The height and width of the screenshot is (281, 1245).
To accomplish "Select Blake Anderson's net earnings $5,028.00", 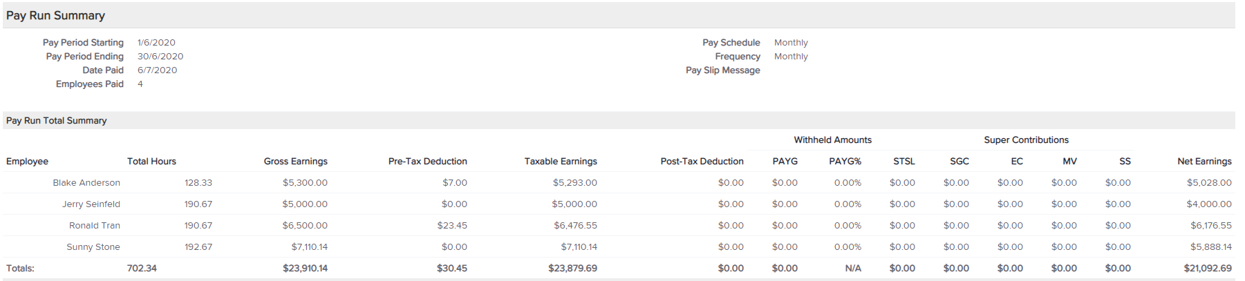I will (1209, 182).
